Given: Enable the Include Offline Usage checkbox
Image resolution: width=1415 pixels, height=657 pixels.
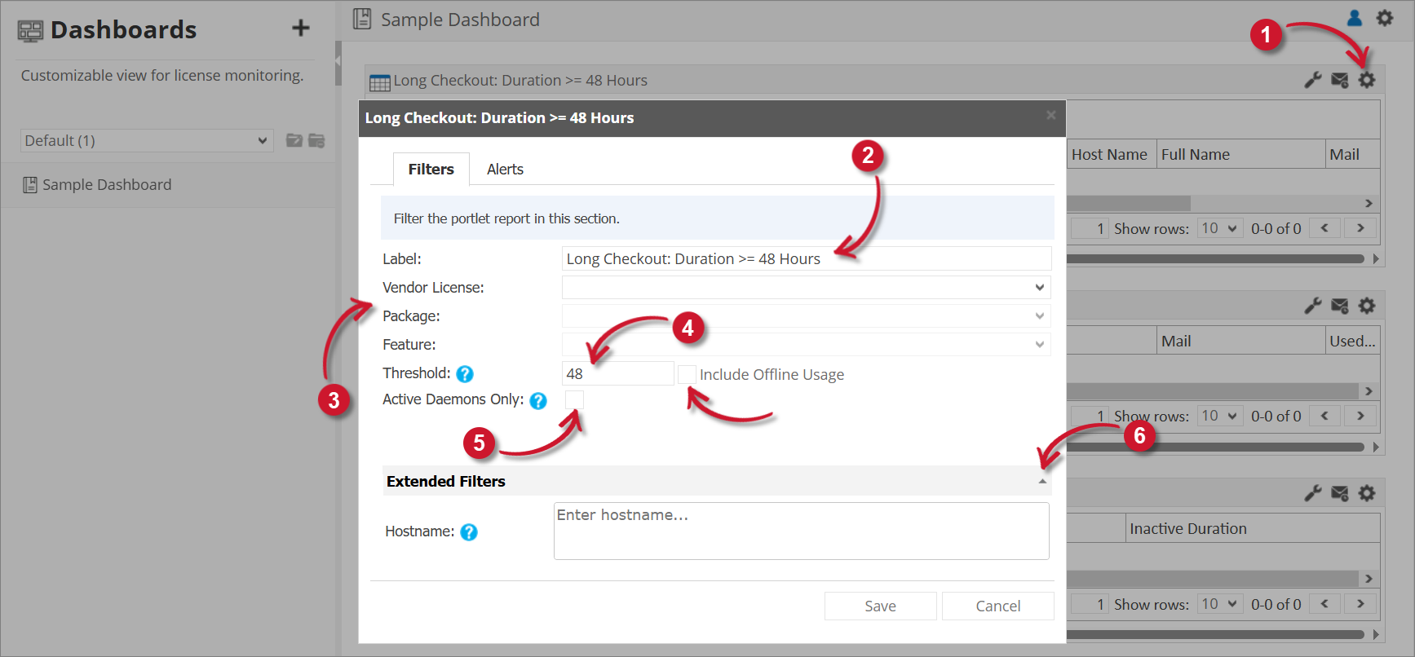Looking at the screenshot, I should [688, 374].
